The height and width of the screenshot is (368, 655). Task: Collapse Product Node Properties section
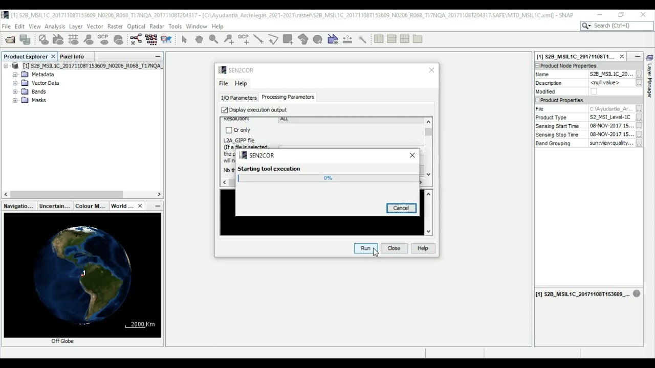[x=537, y=66]
